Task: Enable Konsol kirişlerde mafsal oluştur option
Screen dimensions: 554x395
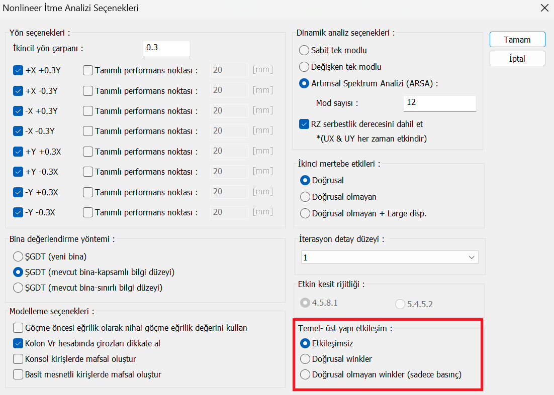Action: click(x=19, y=359)
